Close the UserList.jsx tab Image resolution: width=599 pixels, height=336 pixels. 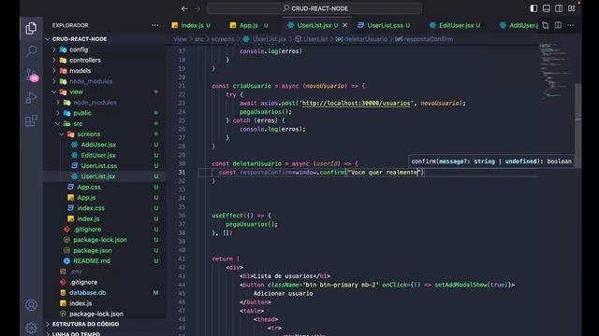(x=345, y=25)
